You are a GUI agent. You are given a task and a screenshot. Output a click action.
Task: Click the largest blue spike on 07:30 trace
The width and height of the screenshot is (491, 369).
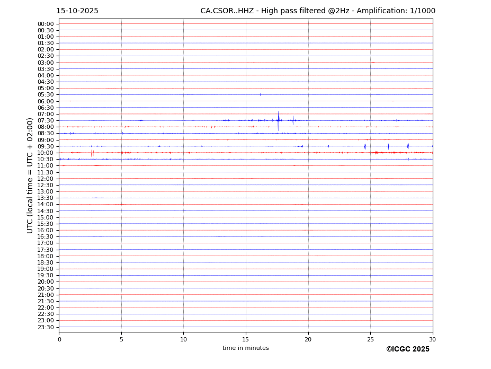(x=278, y=120)
